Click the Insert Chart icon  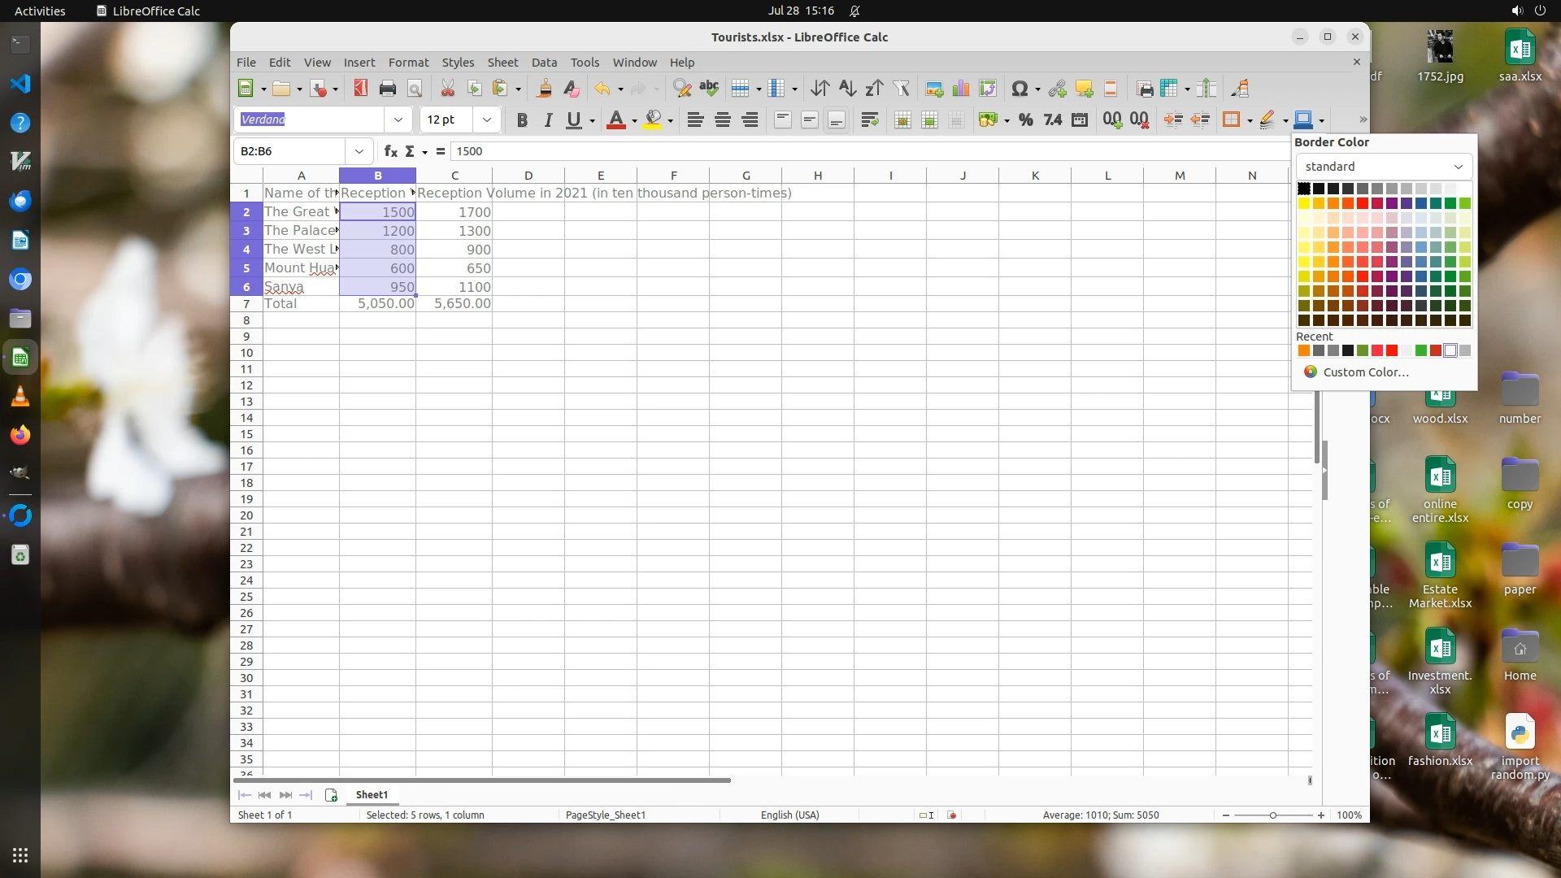(x=961, y=89)
